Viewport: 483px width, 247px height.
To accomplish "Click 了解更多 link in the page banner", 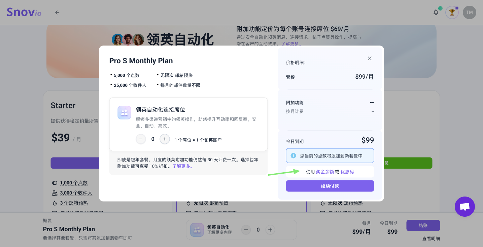I will (290, 43).
